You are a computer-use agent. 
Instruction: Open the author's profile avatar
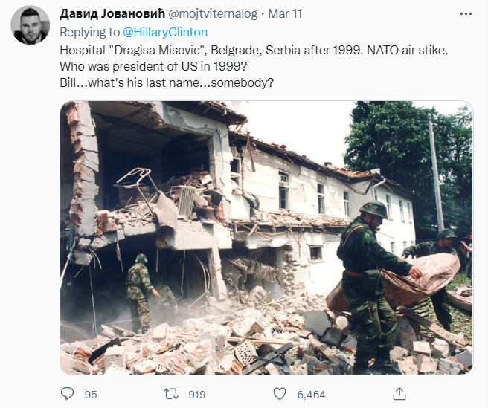click(x=30, y=26)
